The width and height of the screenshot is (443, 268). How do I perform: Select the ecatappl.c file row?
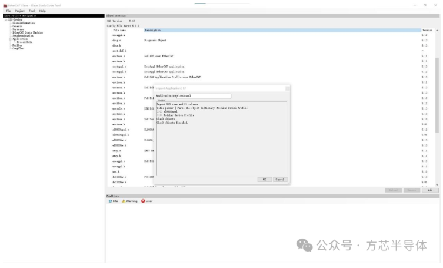271,67
